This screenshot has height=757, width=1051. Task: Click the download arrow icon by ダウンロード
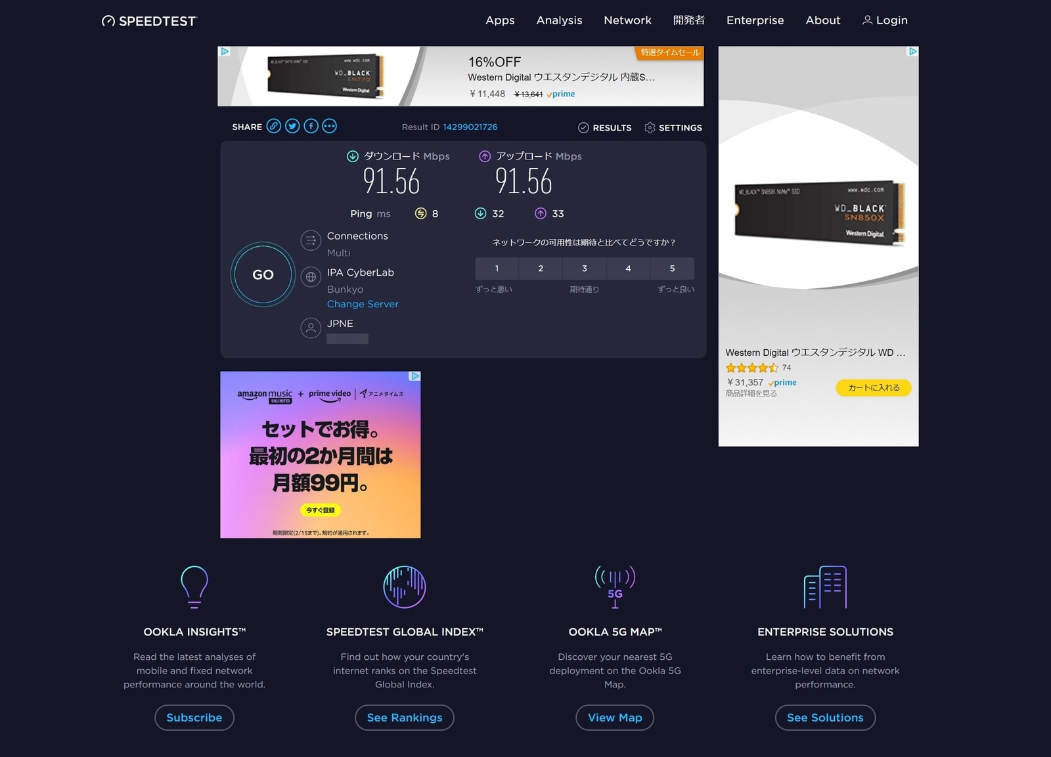(353, 156)
